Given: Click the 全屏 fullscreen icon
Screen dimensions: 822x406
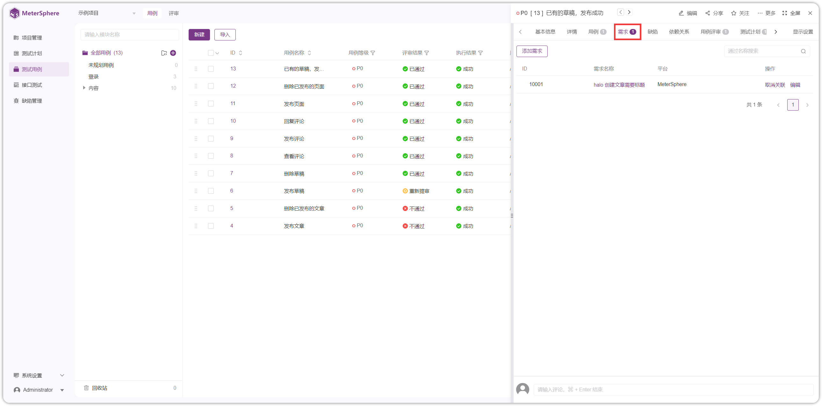Looking at the screenshot, I should (x=785, y=13).
